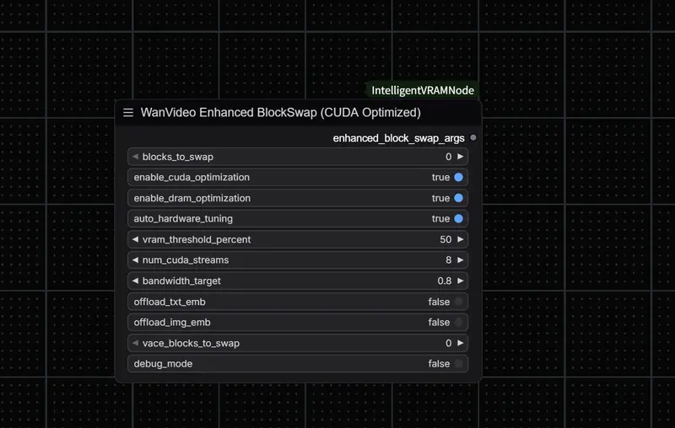The width and height of the screenshot is (675, 428).
Task: Click the enhanced_block_swap_args output socket
Action: [473, 137]
